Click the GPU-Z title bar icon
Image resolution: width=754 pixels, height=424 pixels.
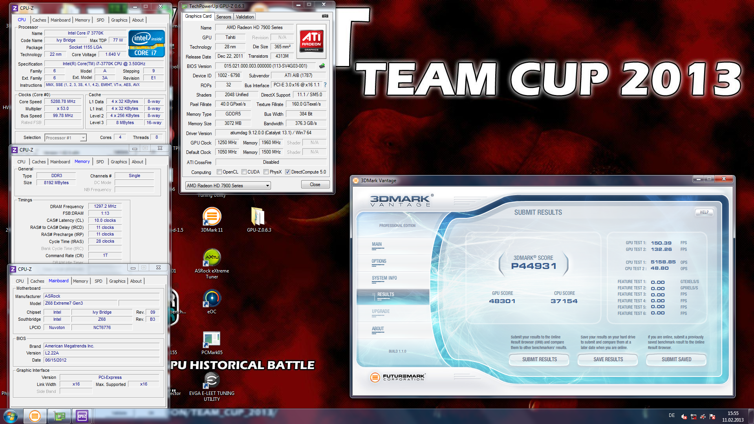pos(184,6)
